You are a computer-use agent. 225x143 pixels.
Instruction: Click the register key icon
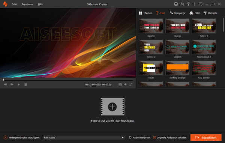pos(188,4)
